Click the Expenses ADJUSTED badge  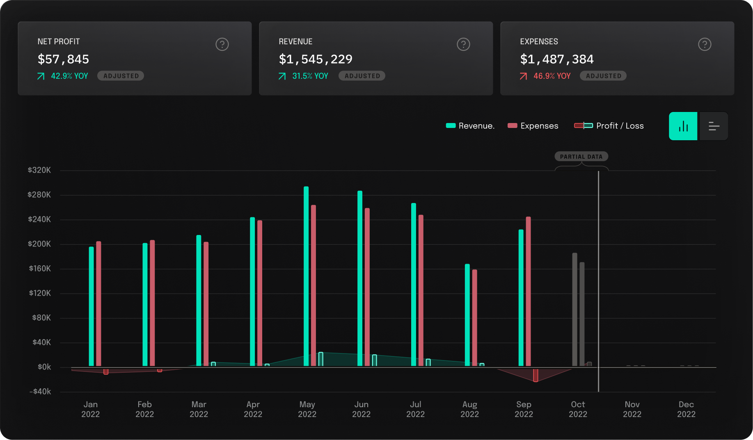603,76
